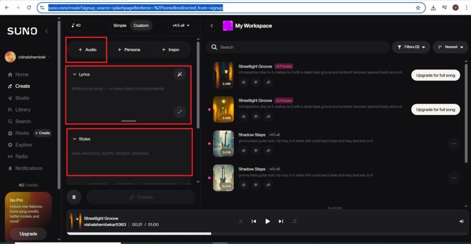
Task: Share the first Streetlight Groove song
Action: coord(268,82)
